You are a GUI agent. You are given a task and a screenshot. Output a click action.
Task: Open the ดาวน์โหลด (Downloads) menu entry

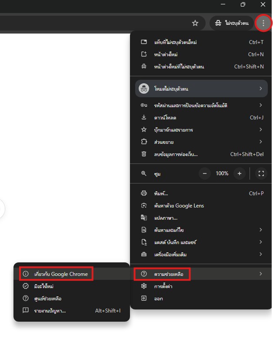point(165,118)
